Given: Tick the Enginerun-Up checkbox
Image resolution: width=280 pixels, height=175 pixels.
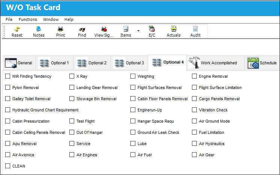Looking at the screenshot, I should pyautogui.click(x=133, y=110).
